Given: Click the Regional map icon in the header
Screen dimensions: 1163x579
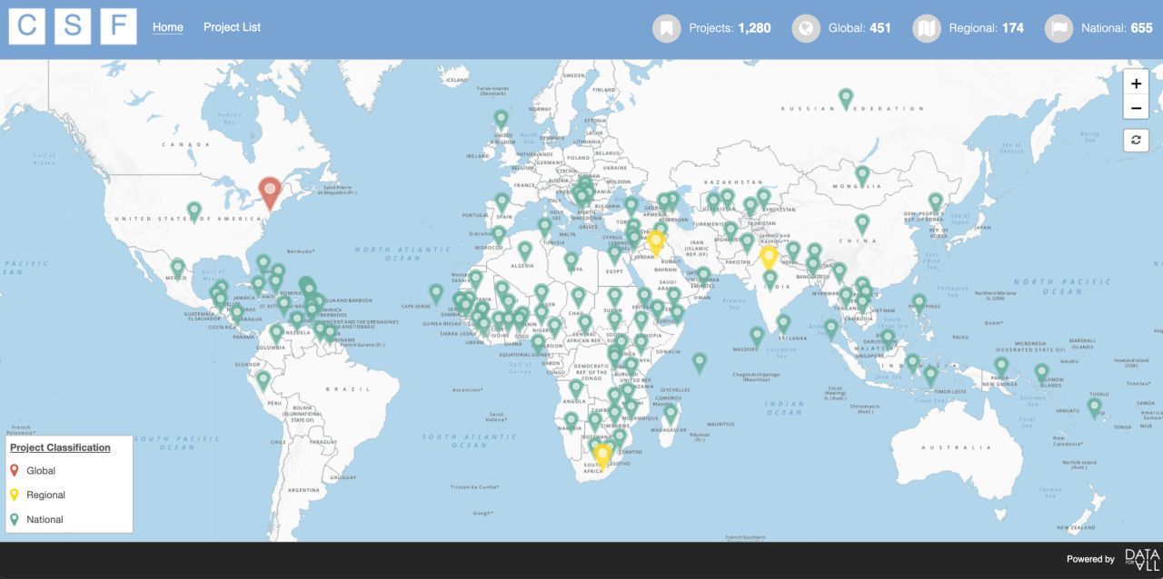Looking at the screenshot, I should point(926,28).
